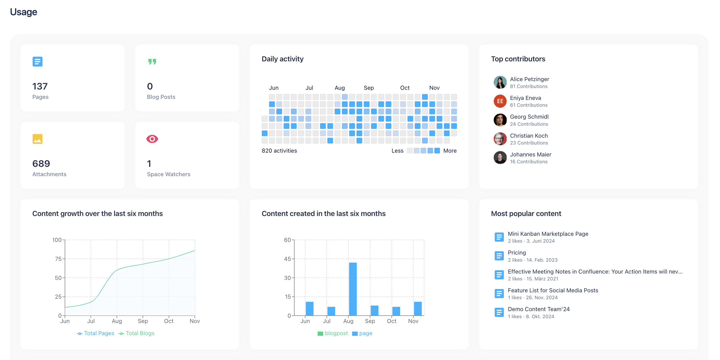Viewport: 720px width, 360px height.
Task: Click '61 Contributions' under Eniya Eneva
Action: click(528, 105)
